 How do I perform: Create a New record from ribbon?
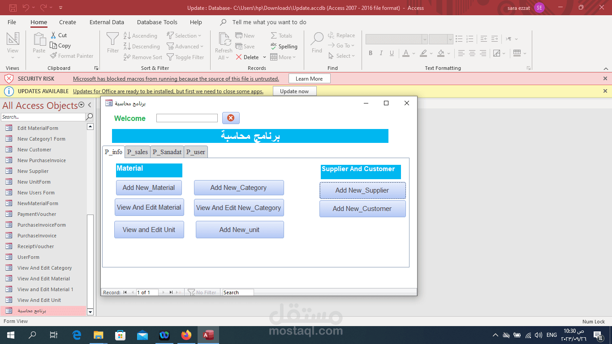pos(245,36)
